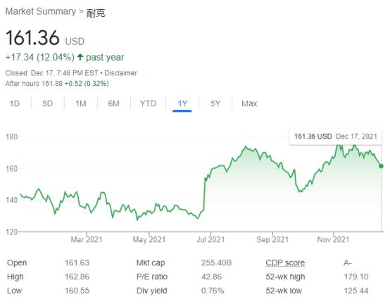Open the CDP score definition link
The image size is (390, 304).
click(285, 262)
